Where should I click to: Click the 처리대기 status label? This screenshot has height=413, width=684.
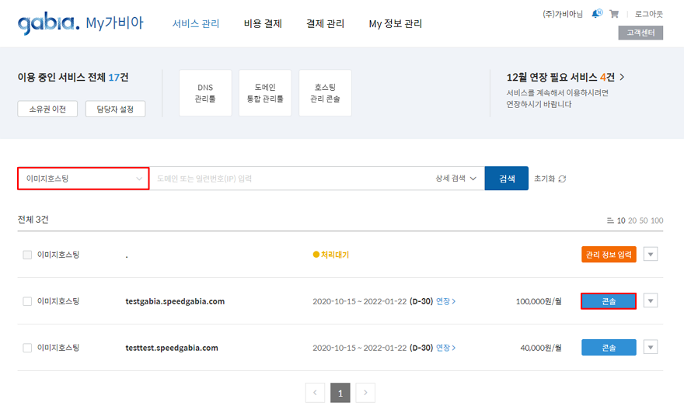[331, 255]
